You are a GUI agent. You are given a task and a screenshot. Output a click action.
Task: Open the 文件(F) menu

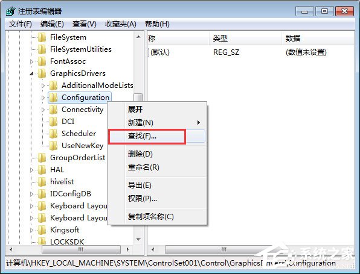click(x=20, y=24)
